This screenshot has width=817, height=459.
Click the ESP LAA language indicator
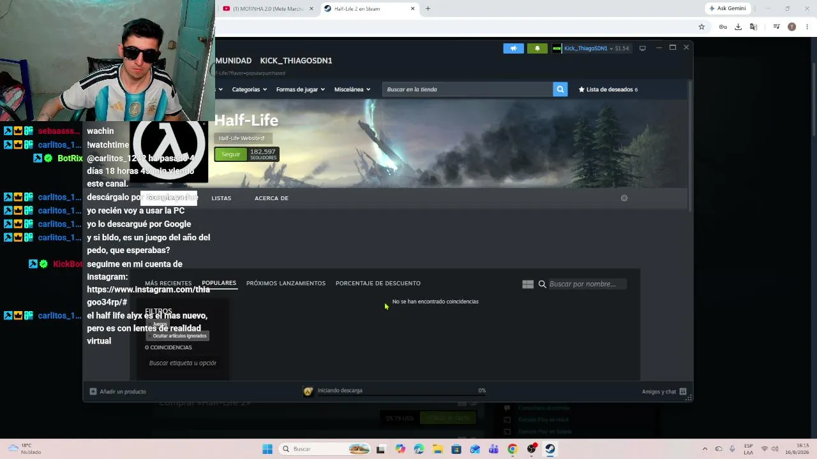tap(748, 449)
